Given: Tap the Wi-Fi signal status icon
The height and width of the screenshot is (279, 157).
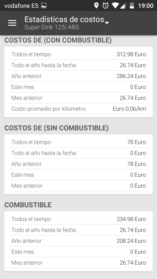Looking at the screenshot, I should (x=115, y=5).
